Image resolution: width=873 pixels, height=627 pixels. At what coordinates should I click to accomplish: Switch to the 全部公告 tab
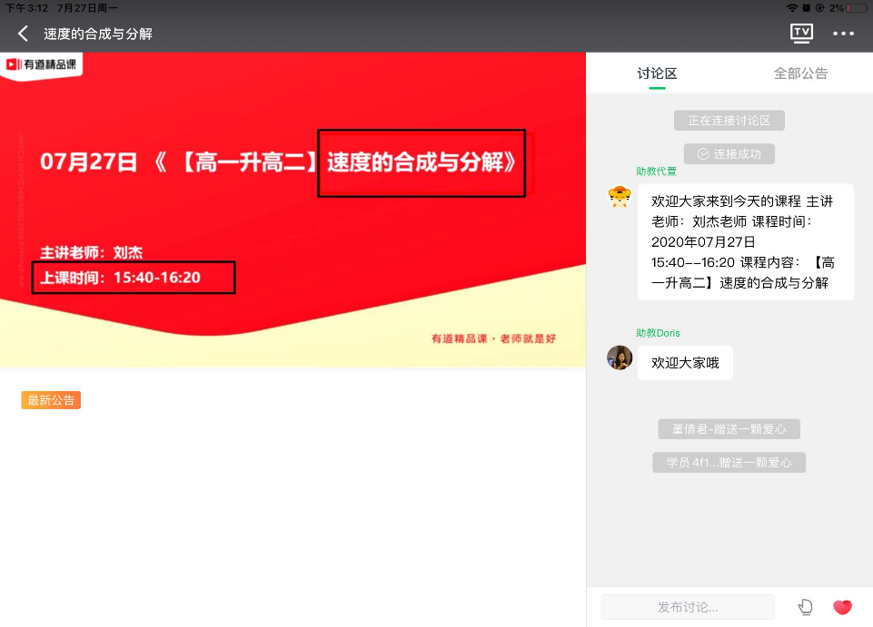click(800, 73)
